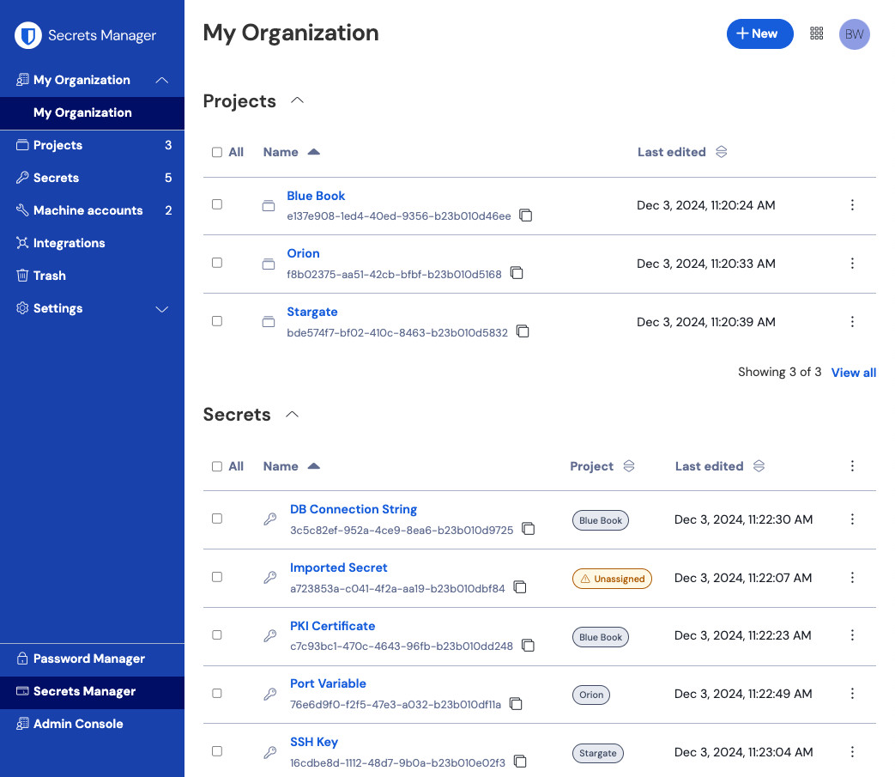Collapse the Secrets section
Screen dimensions: 895x777
pyautogui.click(x=292, y=415)
